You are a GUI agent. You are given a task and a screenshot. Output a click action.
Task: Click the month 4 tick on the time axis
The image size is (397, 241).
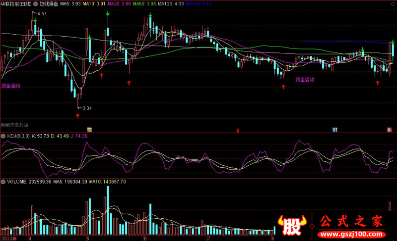(x=30, y=239)
